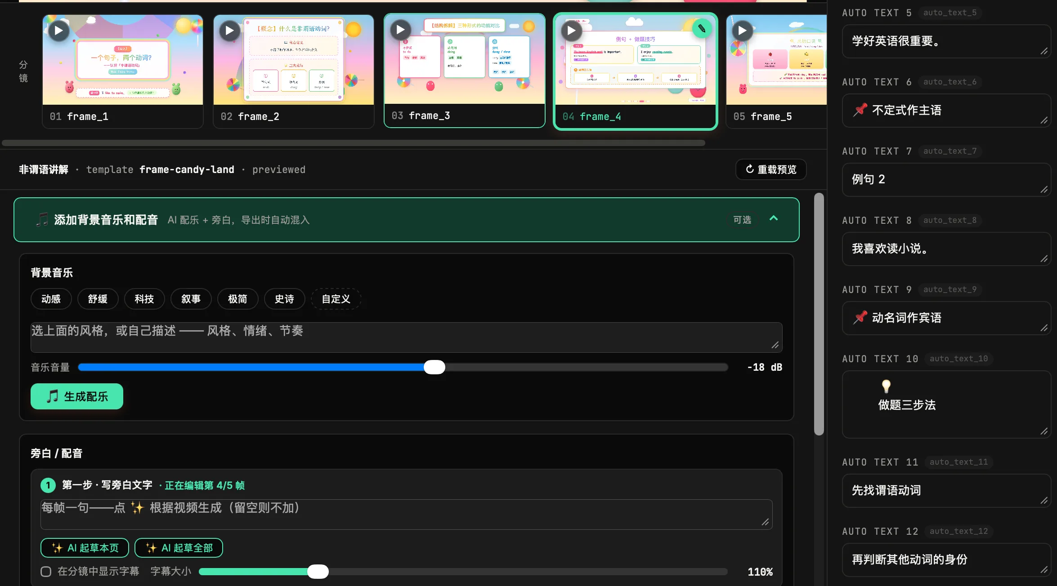Edit the Auto Text 9 field 动名词作宾语
1057x586 pixels.
pos(946,318)
